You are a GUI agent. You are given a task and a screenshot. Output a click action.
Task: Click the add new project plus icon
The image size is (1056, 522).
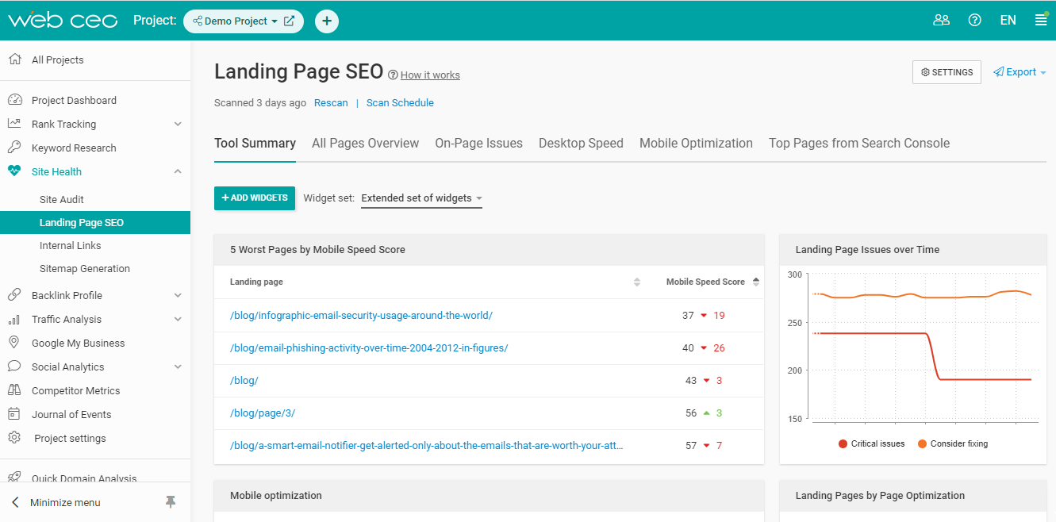327,21
